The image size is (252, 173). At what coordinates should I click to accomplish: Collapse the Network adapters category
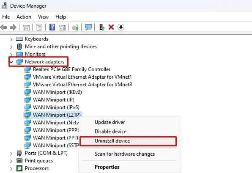pyautogui.click(x=11, y=62)
